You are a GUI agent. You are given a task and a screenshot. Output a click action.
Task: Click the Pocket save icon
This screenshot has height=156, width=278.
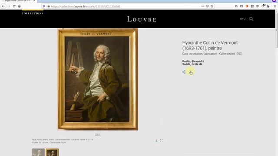[207, 6]
